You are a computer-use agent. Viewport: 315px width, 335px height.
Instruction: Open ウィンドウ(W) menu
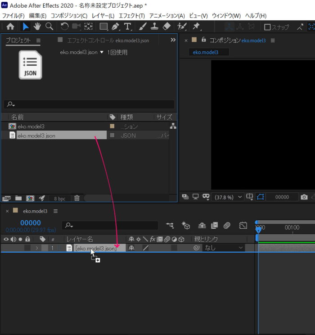[x=226, y=16]
